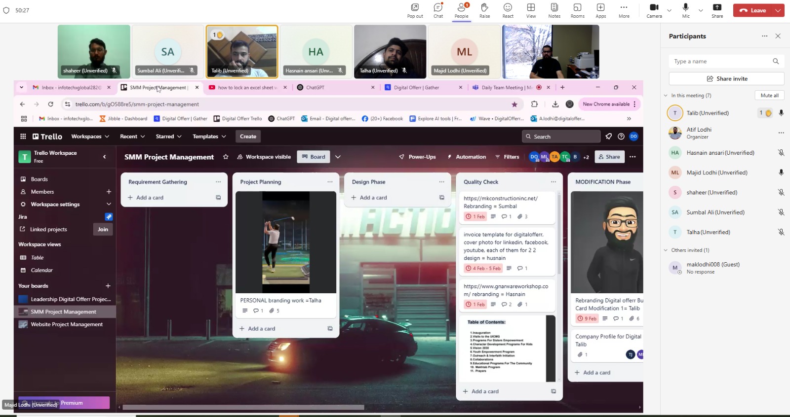Click the Create button in Trello
Viewport: 790px width, 417px height.
coord(248,137)
